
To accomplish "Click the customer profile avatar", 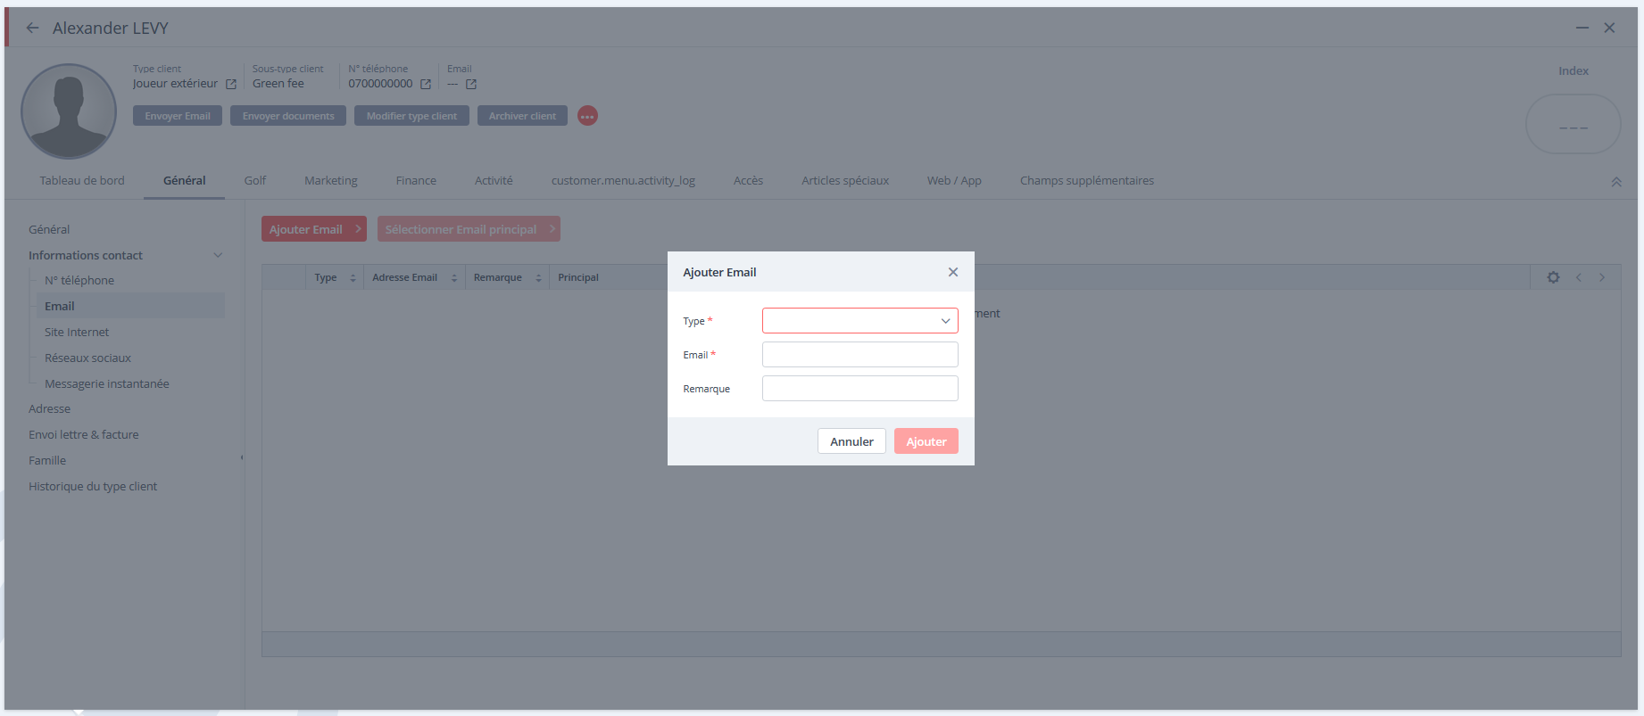I will coord(69,111).
